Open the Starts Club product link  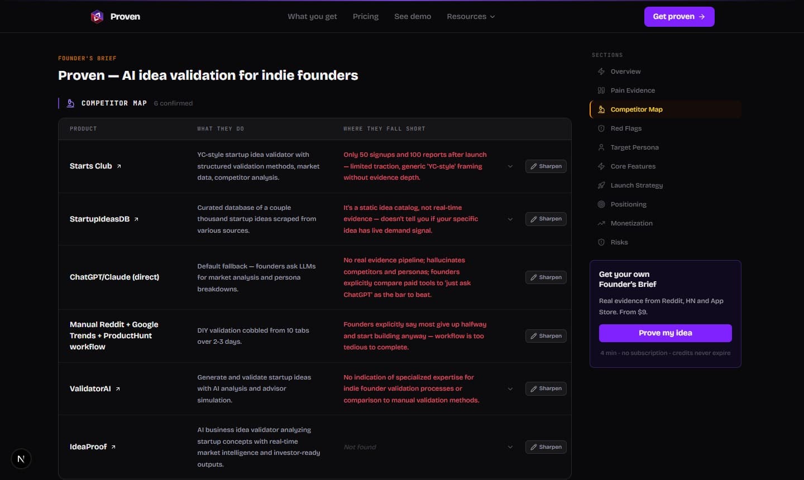pyautogui.click(x=95, y=166)
